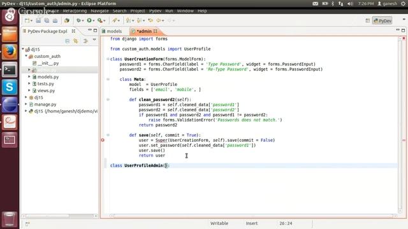The image size is (408, 229).
Task: Switch to the models editor tab
Action: pos(114,31)
